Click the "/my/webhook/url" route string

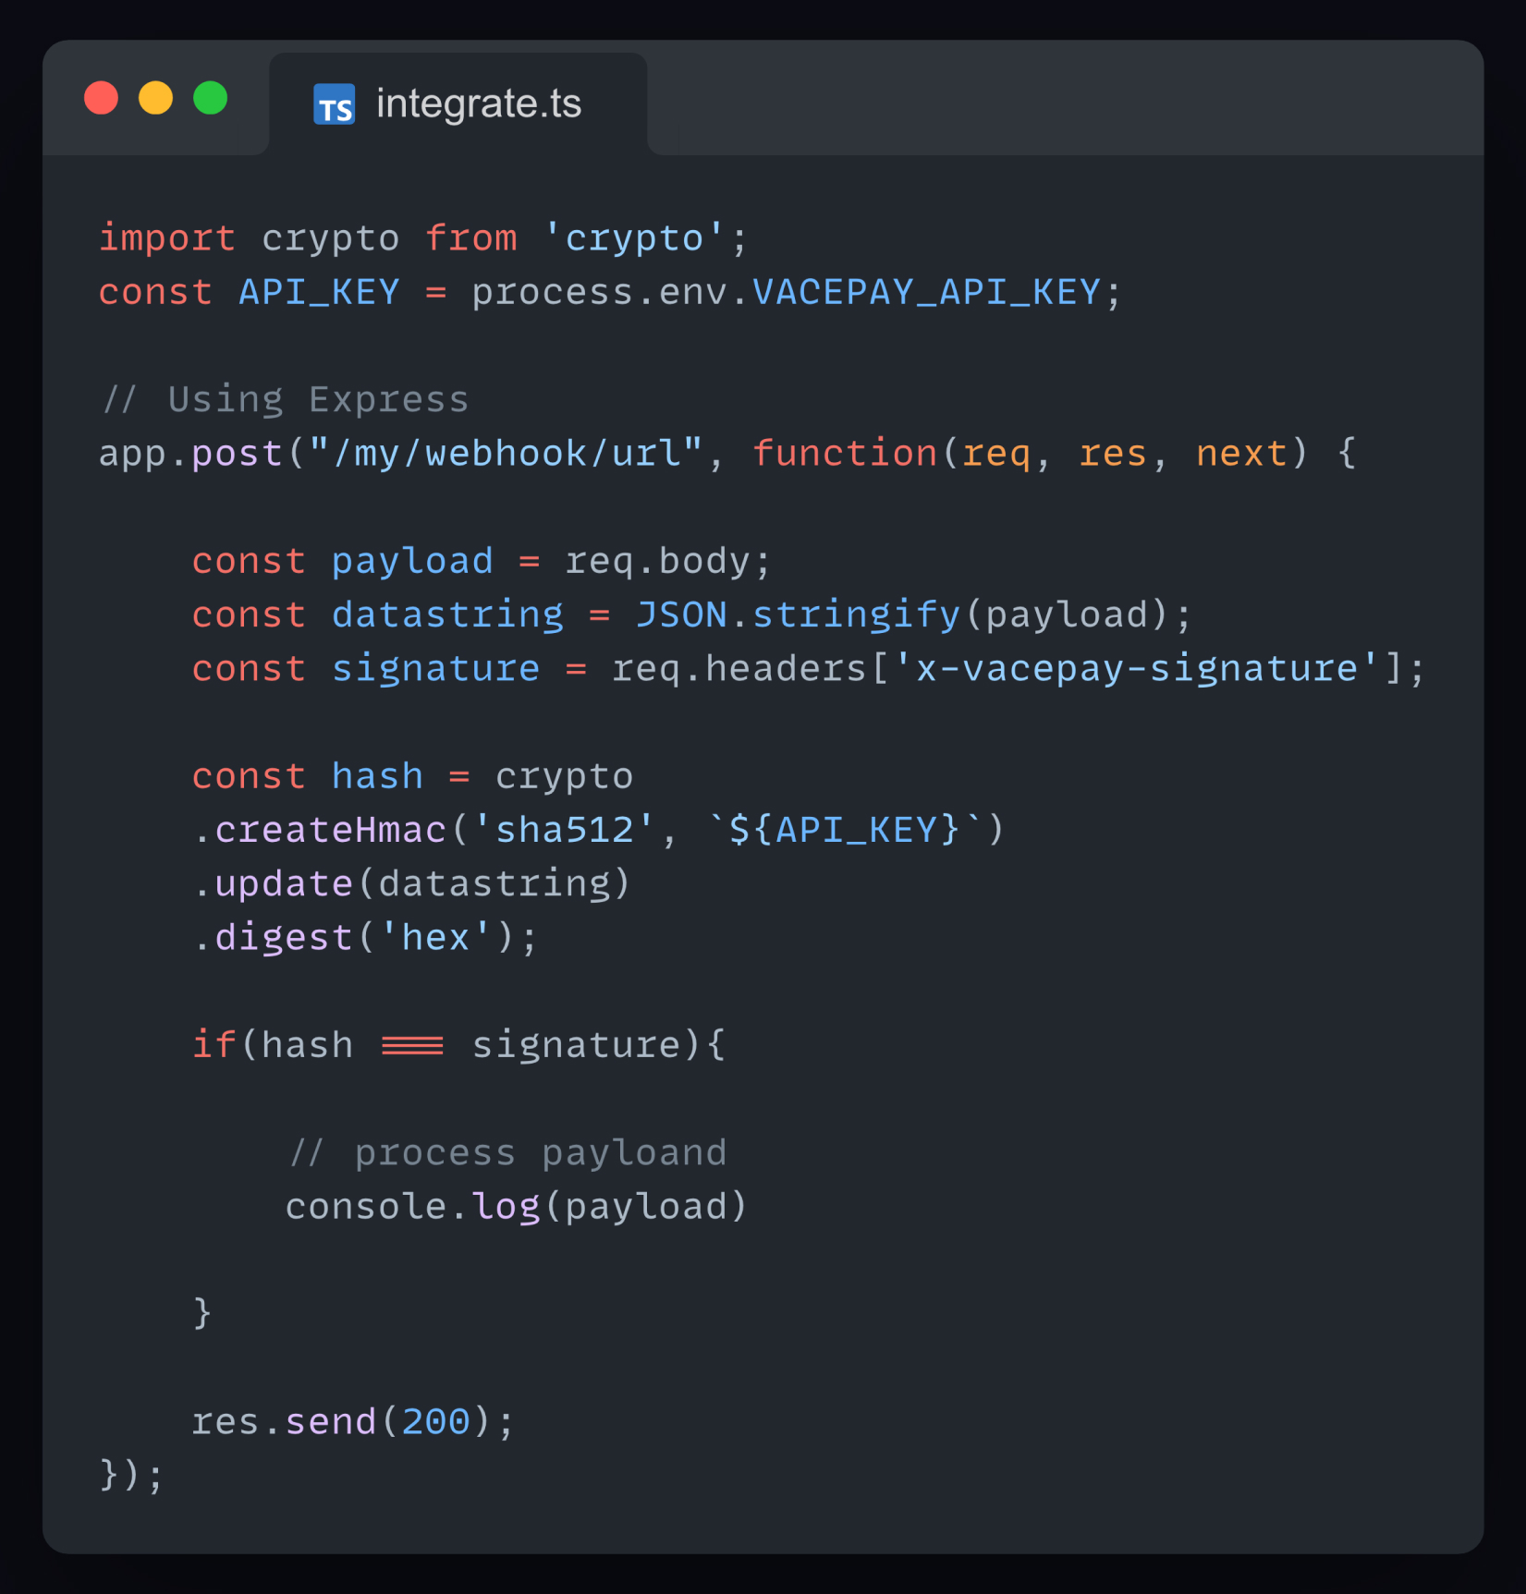[x=506, y=454]
